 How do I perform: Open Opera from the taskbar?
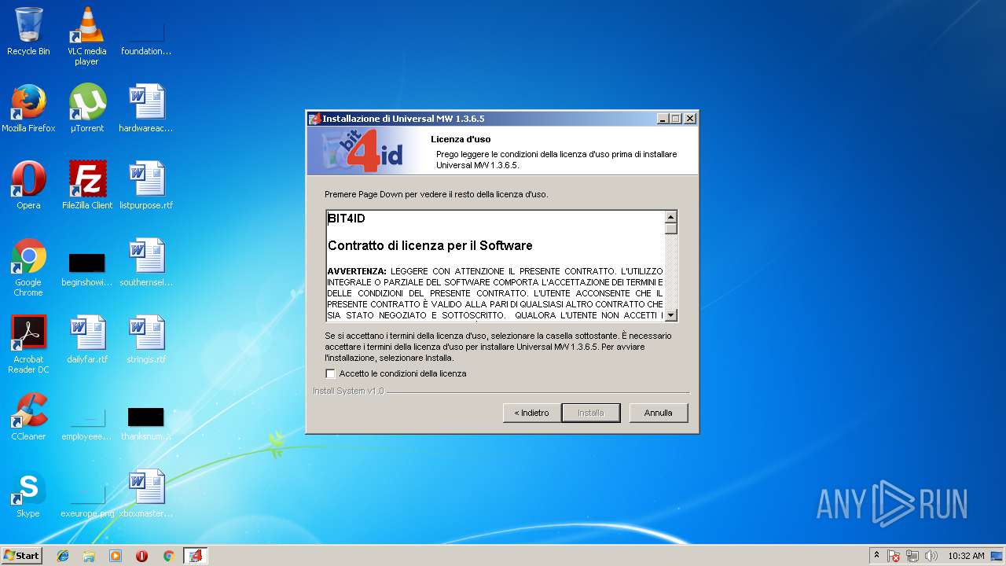pos(141,556)
